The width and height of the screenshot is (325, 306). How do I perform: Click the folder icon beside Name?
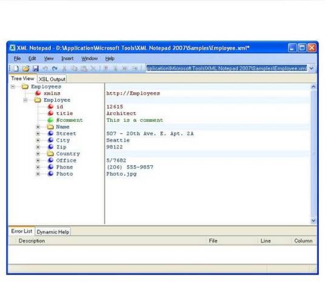pos(50,127)
